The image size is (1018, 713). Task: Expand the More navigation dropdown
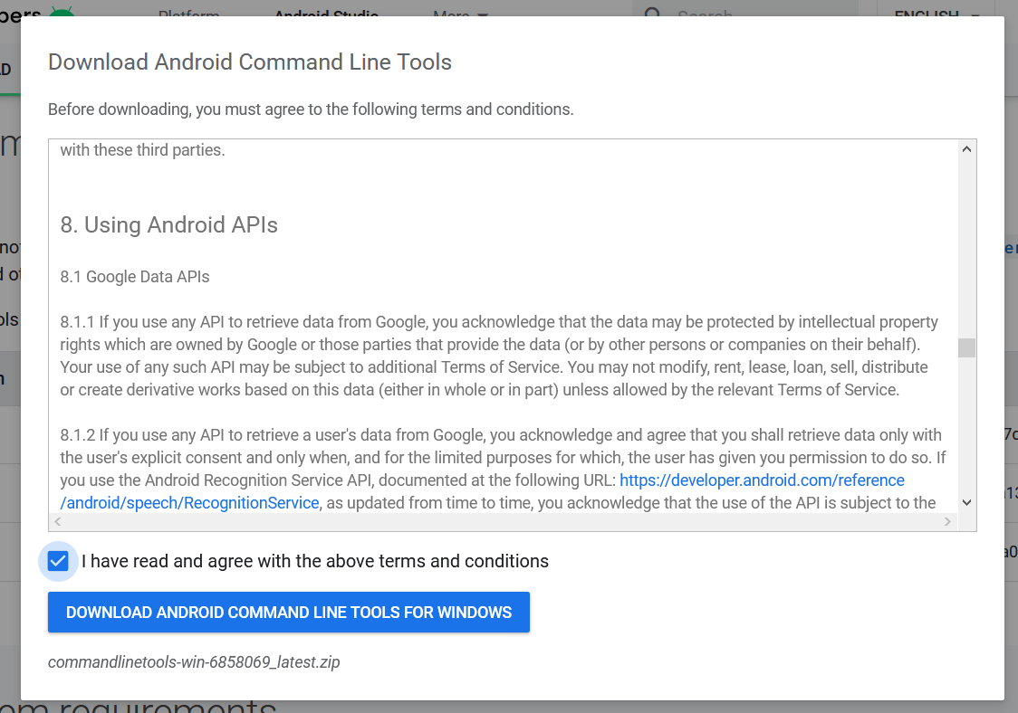pos(457,15)
